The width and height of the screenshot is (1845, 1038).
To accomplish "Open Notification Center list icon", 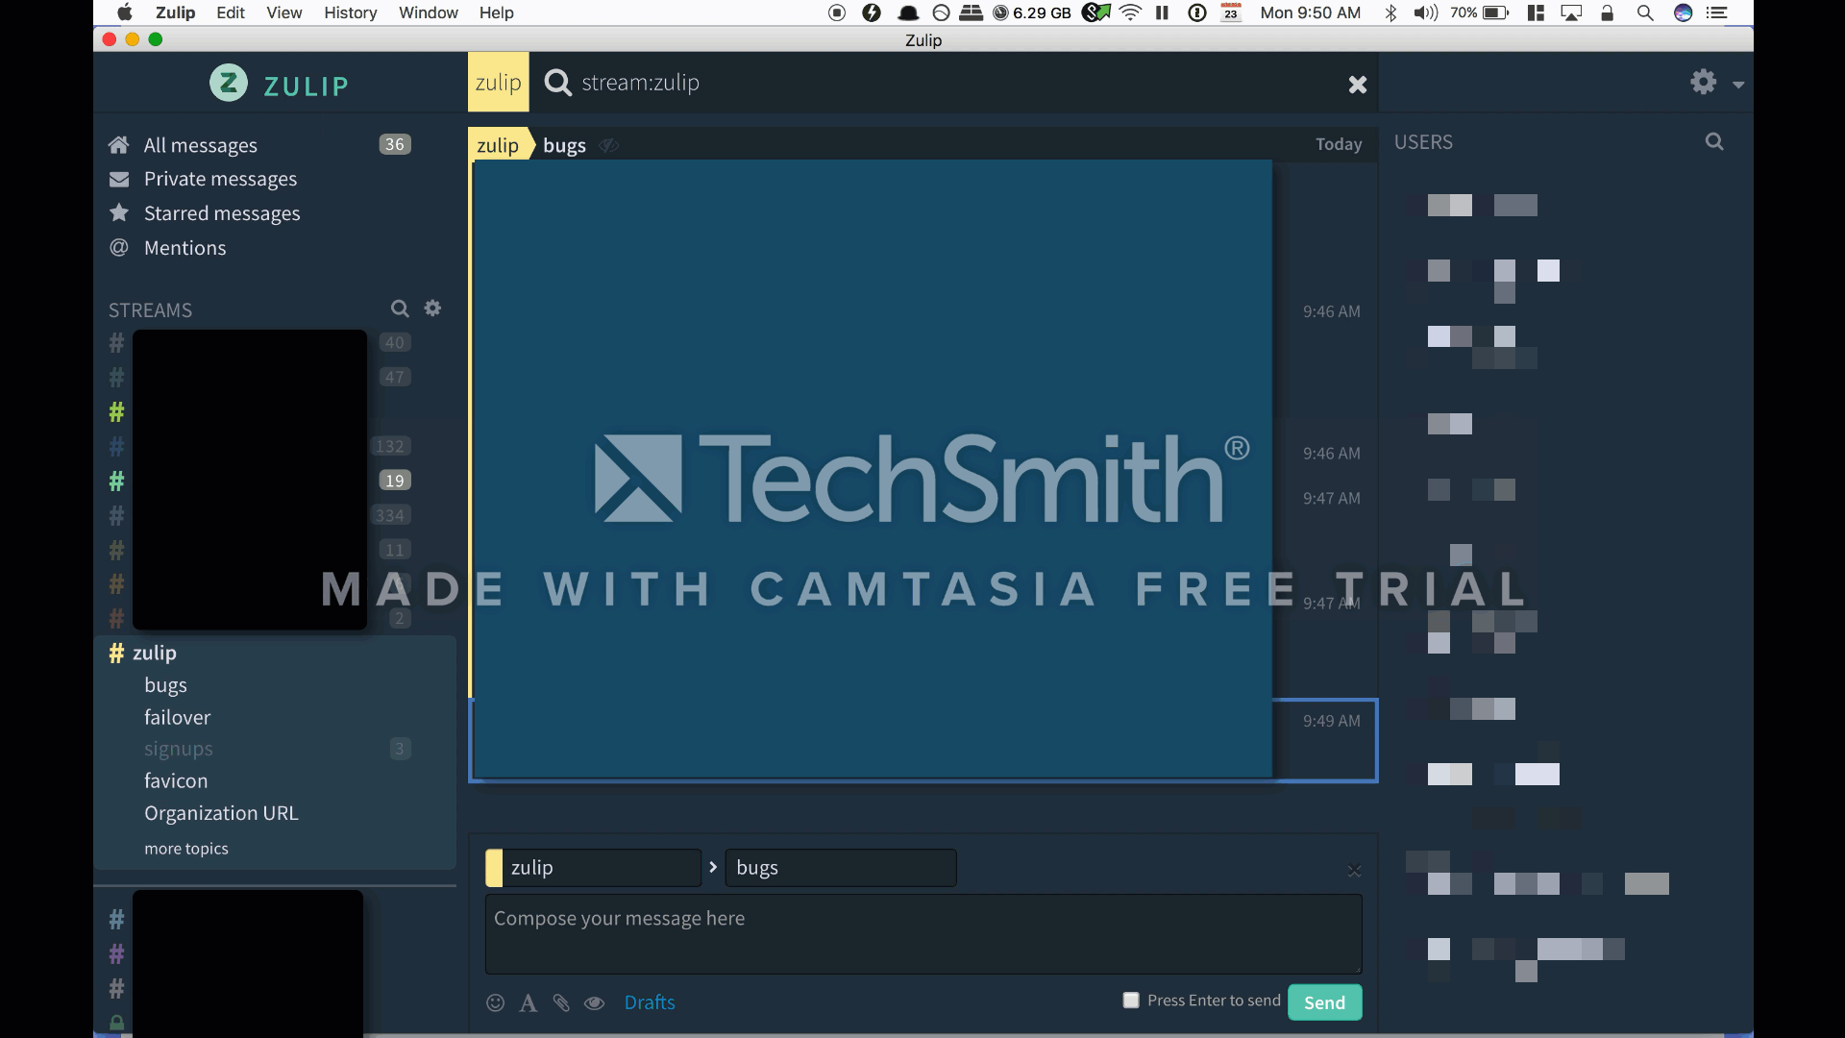I will point(1717,12).
